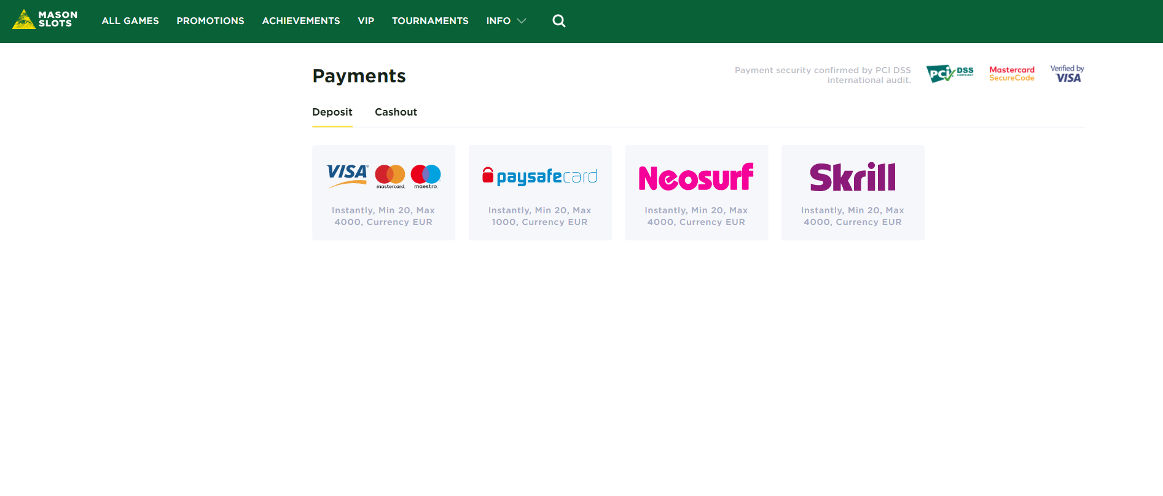This screenshot has height=496, width=1163.
Task: Click the PCI DSS audit notice text
Action: click(823, 75)
